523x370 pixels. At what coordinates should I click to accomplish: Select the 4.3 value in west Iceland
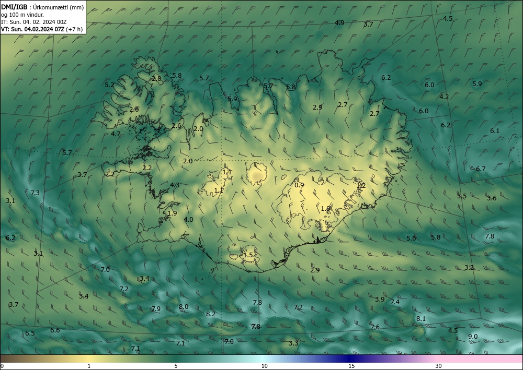point(175,185)
